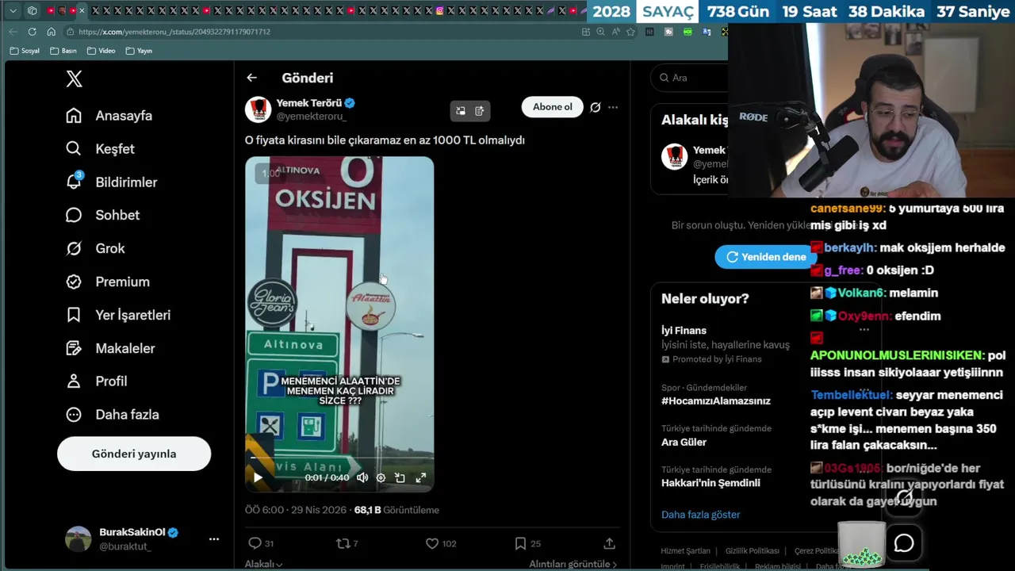This screenshot has width=1015, height=571.
Task: Open browser tab list dropdown
Action: pyautogui.click(x=13, y=11)
